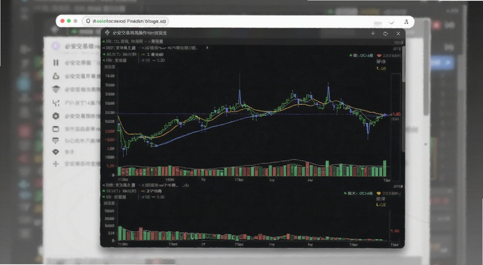Close the trading chart window

pos(398,34)
